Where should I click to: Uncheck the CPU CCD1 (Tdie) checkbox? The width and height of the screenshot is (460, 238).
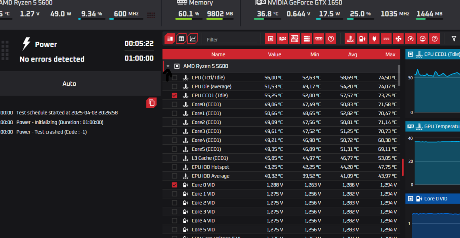pos(175,96)
